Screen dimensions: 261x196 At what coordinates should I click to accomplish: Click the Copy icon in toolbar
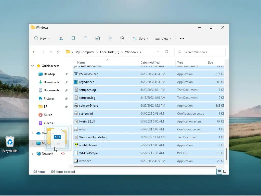pos(73,39)
